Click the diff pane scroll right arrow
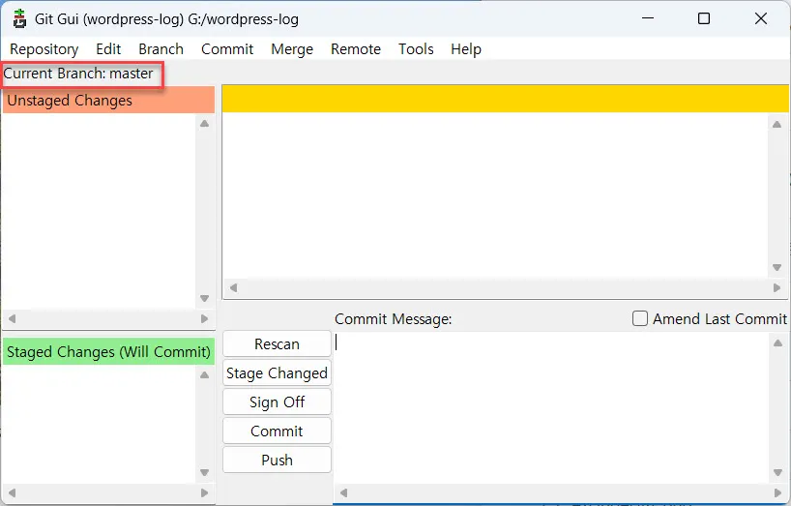Viewport: 791px width, 506px height. (776, 288)
